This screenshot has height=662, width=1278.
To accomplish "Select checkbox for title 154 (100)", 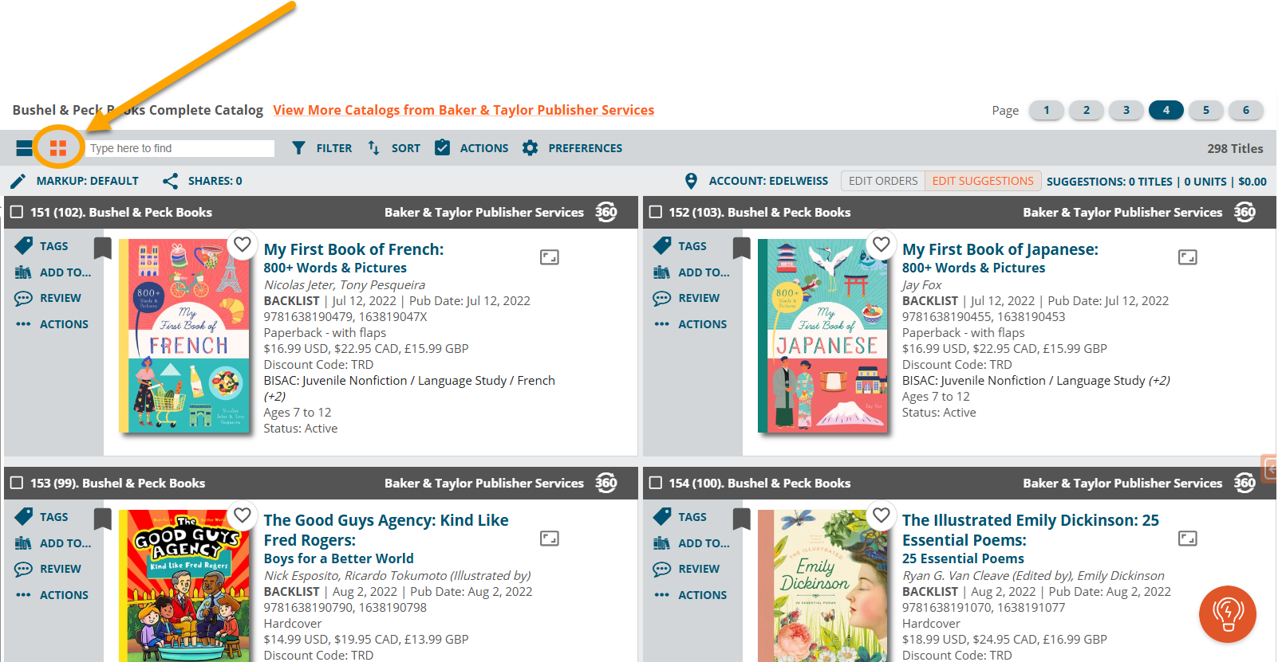I will tap(656, 483).
